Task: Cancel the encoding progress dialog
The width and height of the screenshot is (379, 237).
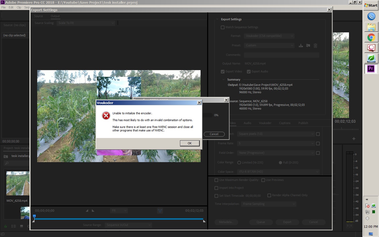Action: (x=214, y=134)
